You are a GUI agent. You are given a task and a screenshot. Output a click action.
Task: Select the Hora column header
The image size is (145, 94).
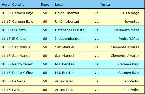pos(6,4)
